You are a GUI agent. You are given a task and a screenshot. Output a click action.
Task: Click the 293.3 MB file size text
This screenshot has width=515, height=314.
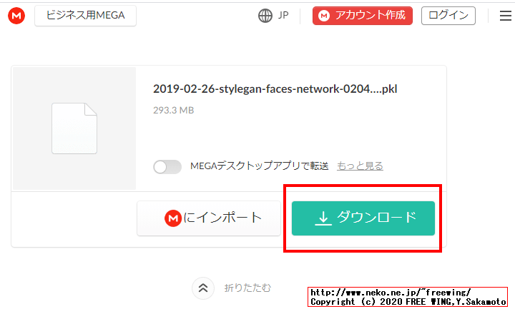(x=173, y=111)
